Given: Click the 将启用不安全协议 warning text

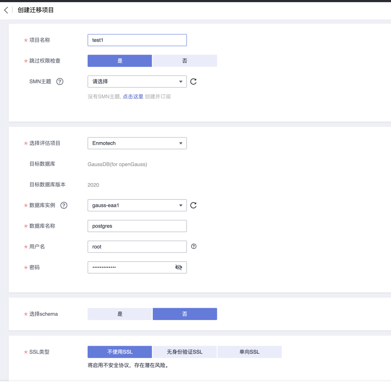Looking at the screenshot, I should 129,365.
